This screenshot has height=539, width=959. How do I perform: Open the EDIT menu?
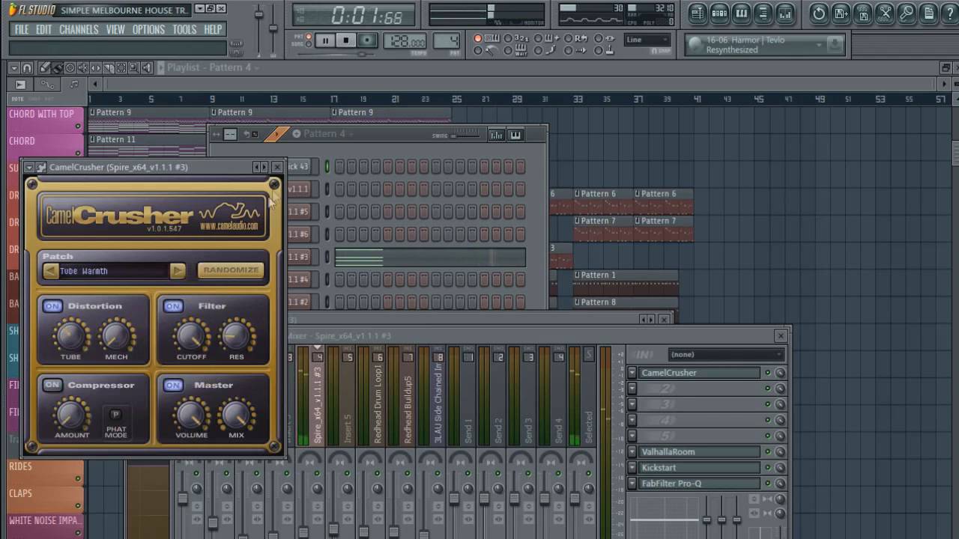click(44, 30)
